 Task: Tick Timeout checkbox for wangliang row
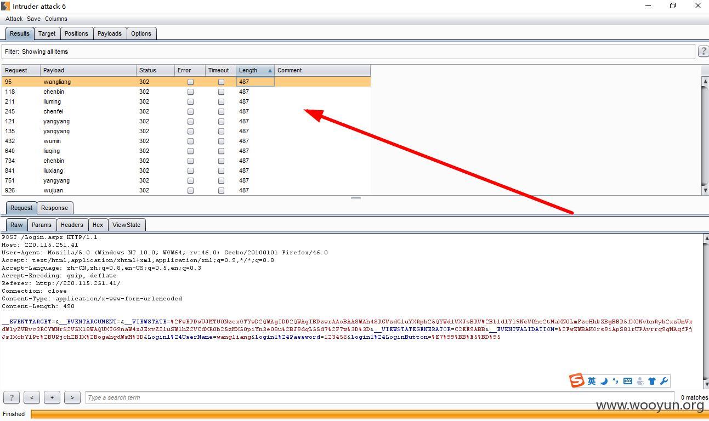221,82
